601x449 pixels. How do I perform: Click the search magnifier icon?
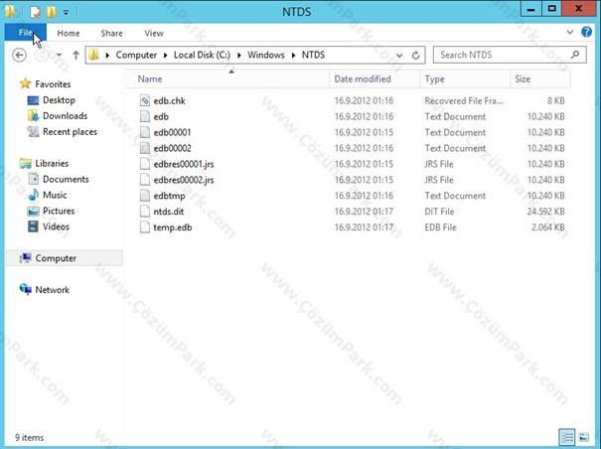click(575, 55)
